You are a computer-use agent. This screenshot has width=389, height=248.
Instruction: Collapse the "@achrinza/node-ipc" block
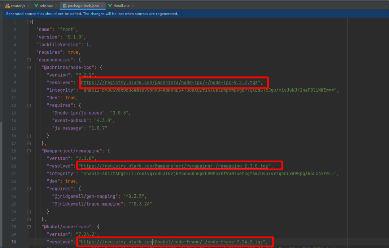point(29,68)
